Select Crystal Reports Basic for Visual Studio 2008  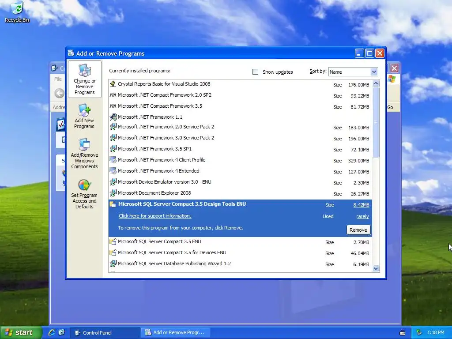click(x=241, y=84)
